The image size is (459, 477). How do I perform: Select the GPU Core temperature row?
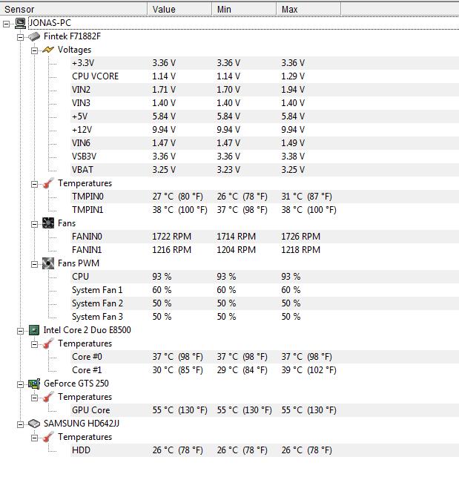pos(265,410)
